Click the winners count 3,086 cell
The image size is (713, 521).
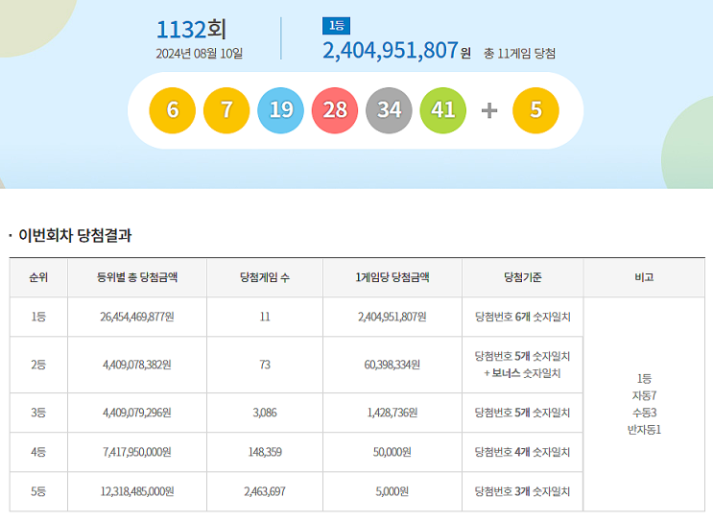pos(265,413)
